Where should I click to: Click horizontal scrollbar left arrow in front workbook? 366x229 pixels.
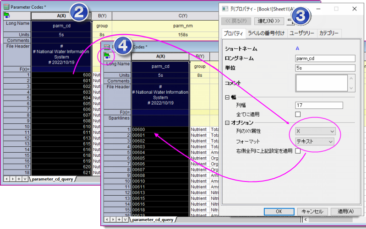click(306, 219)
